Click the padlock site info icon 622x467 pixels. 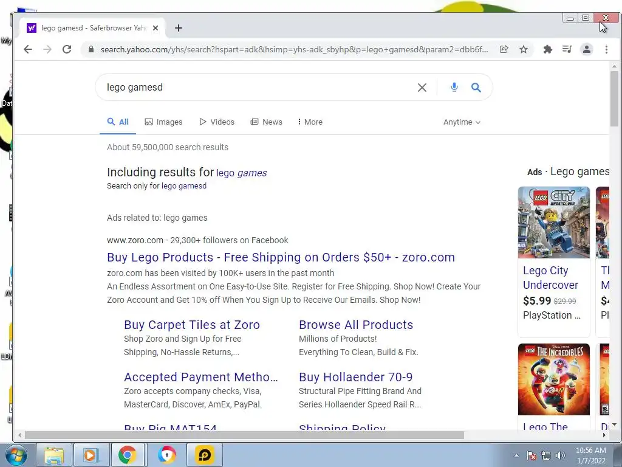click(x=91, y=49)
